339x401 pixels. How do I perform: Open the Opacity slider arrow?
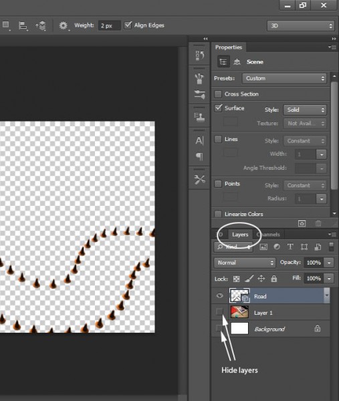[x=329, y=263]
